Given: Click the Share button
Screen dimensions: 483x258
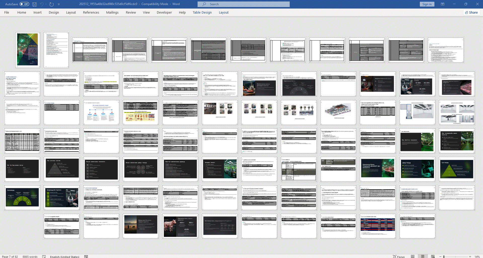Looking at the screenshot, I should [x=471, y=12].
